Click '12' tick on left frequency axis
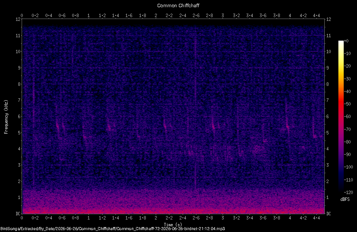357x232 pixels. [18, 19]
